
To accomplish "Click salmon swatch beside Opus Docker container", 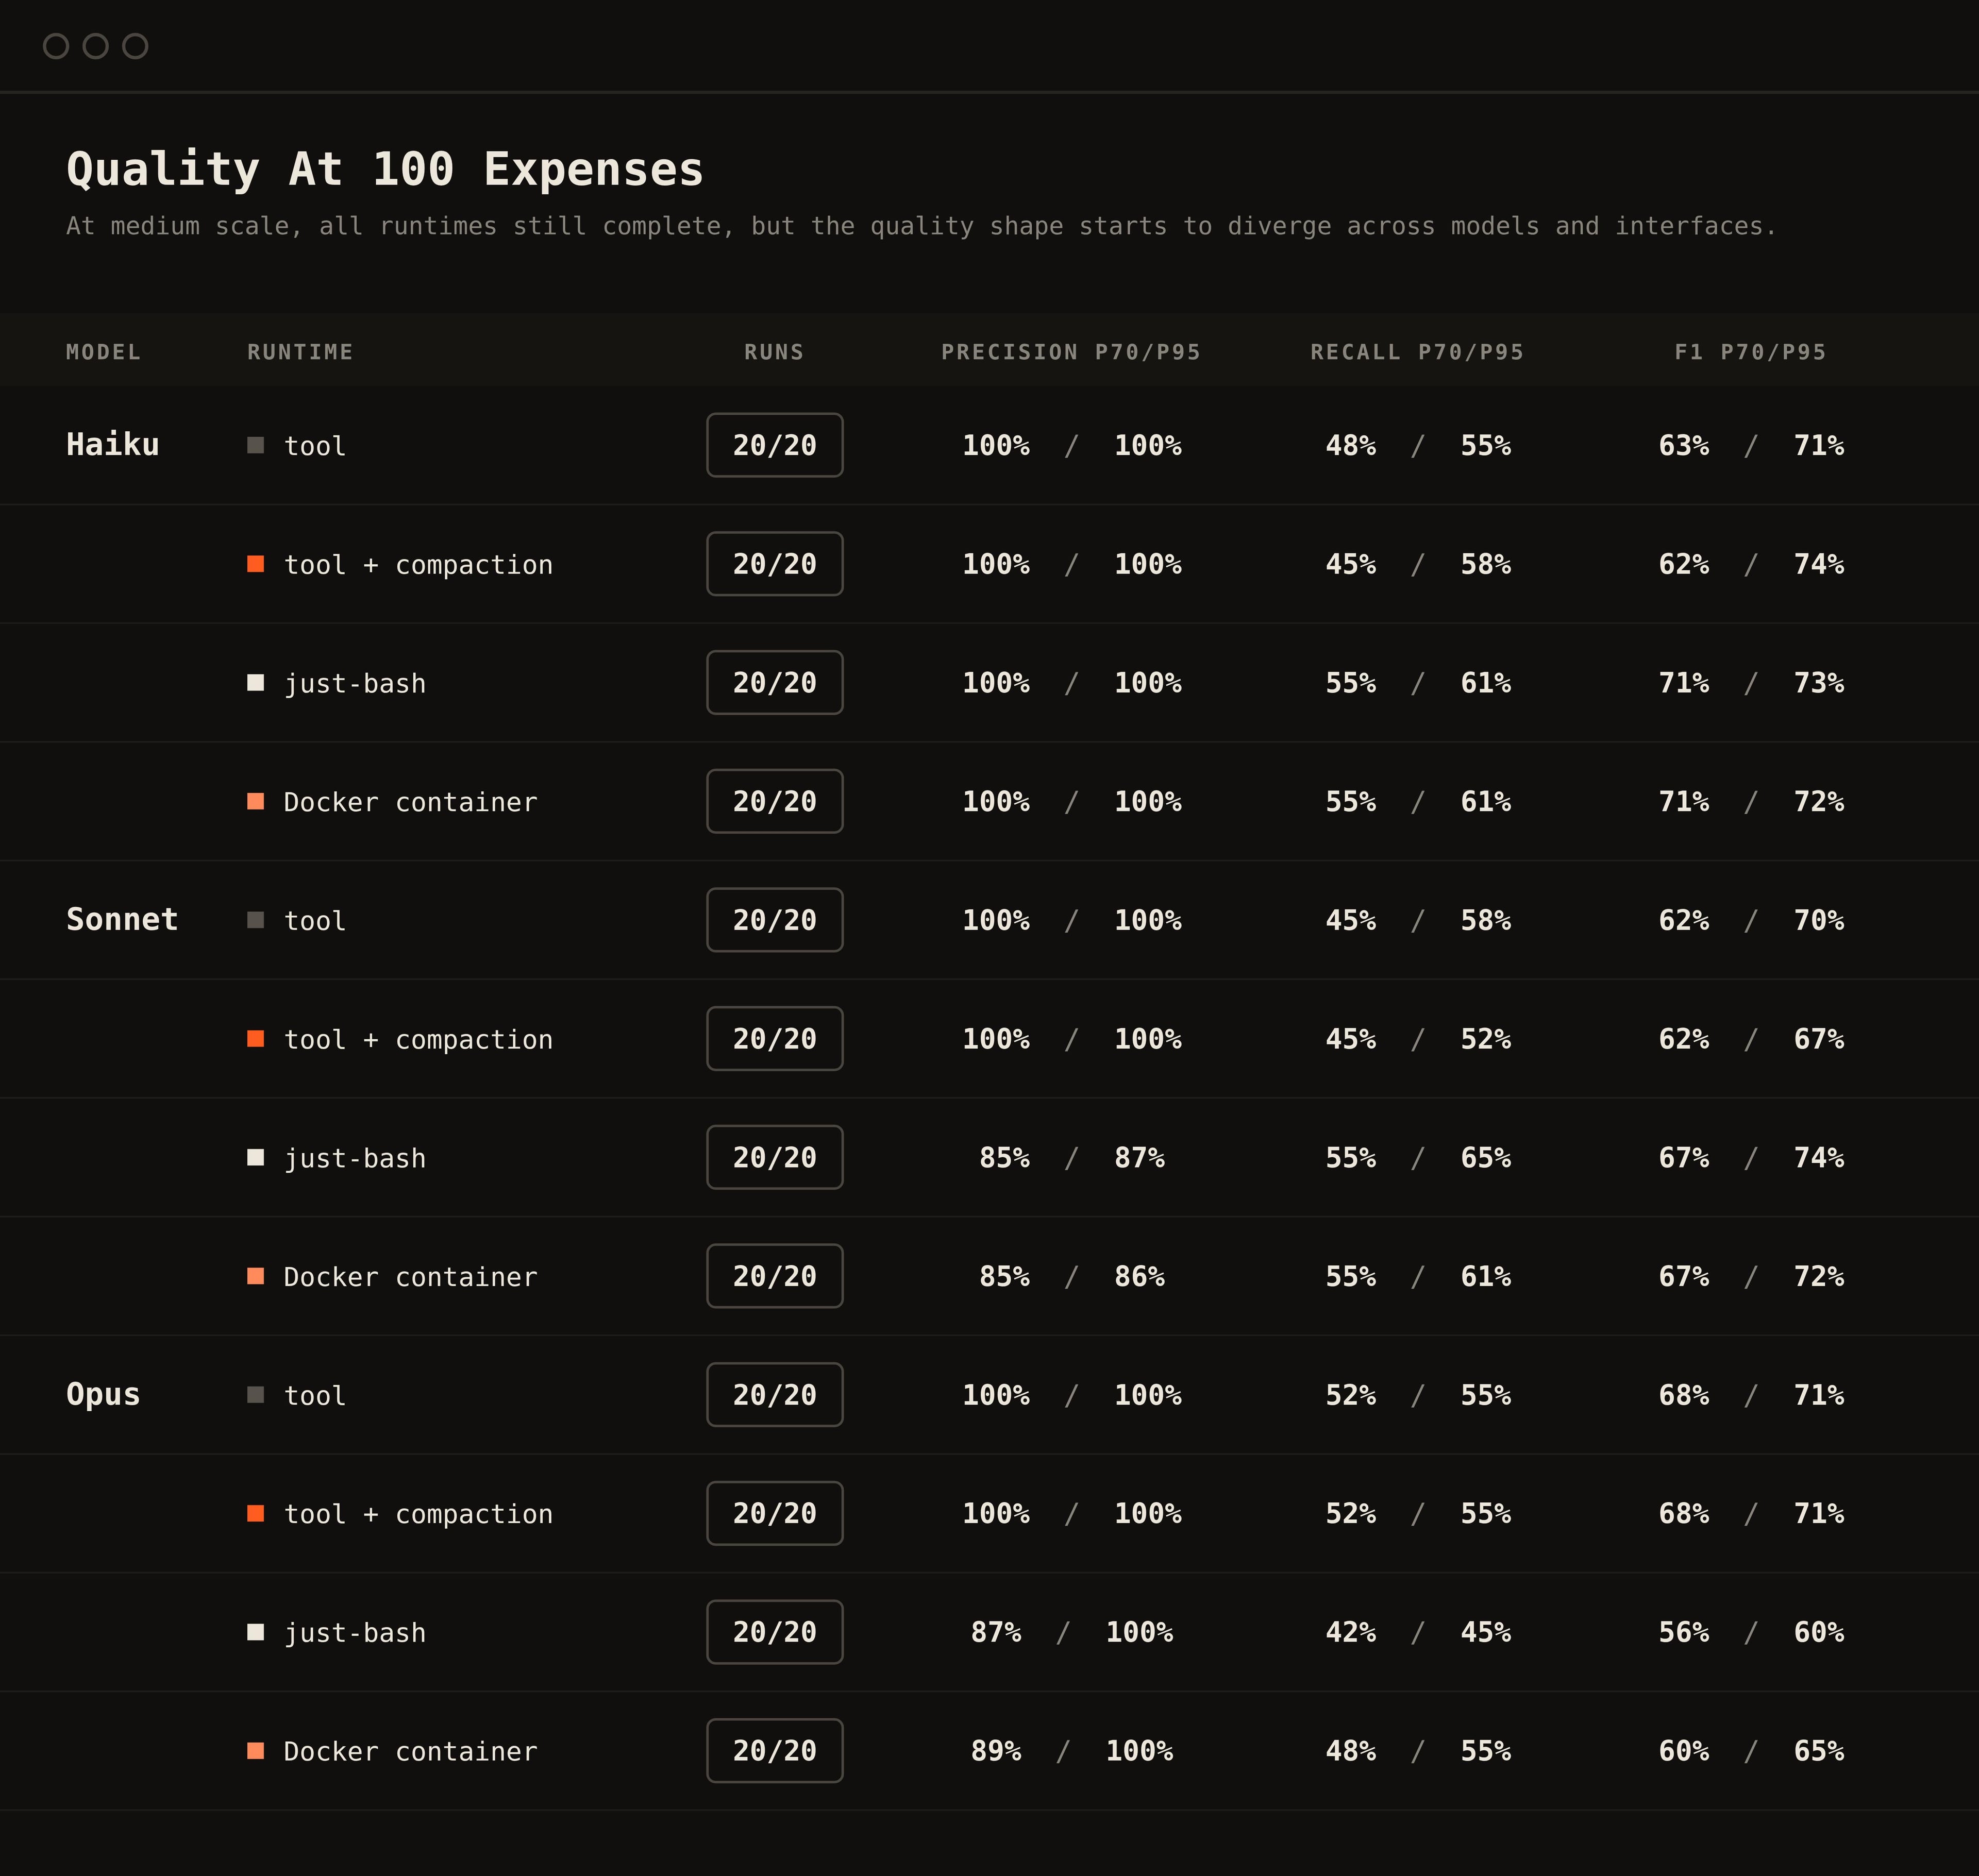I will pyautogui.click(x=256, y=1751).
